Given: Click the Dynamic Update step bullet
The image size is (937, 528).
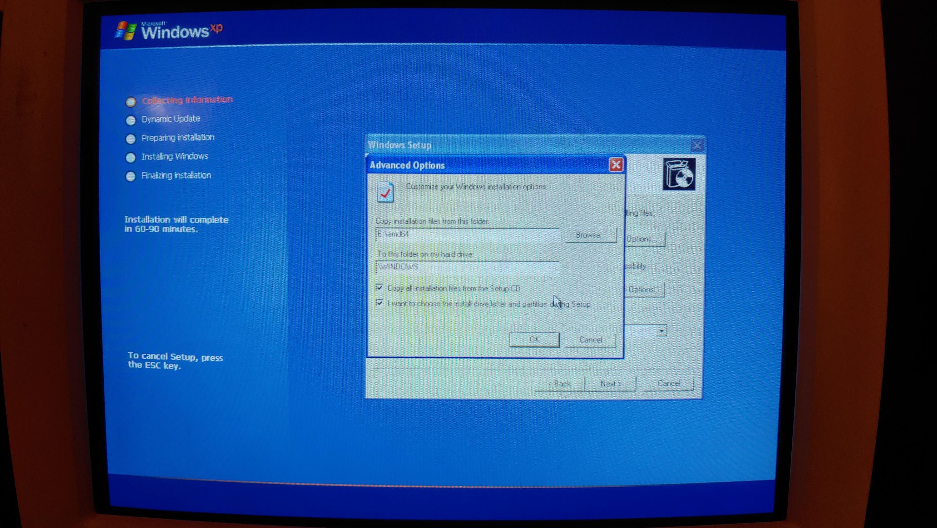Looking at the screenshot, I should tap(131, 120).
